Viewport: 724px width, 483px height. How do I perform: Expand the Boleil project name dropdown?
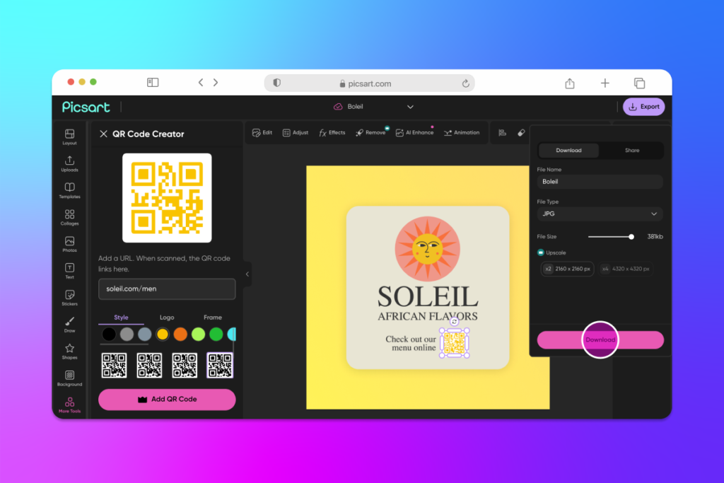point(410,106)
